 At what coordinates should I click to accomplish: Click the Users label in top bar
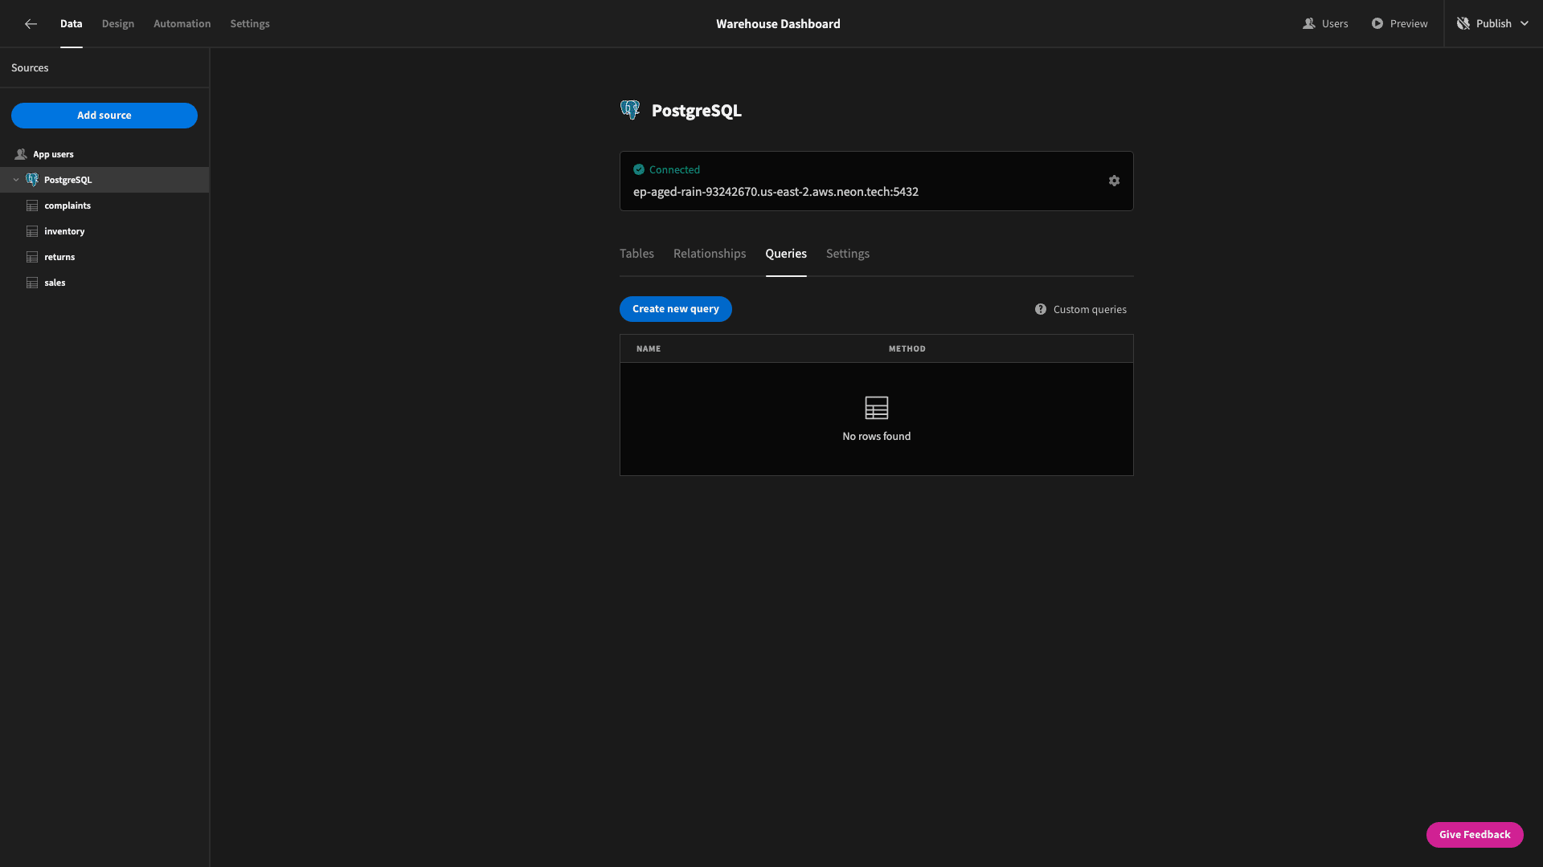coord(1335,24)
